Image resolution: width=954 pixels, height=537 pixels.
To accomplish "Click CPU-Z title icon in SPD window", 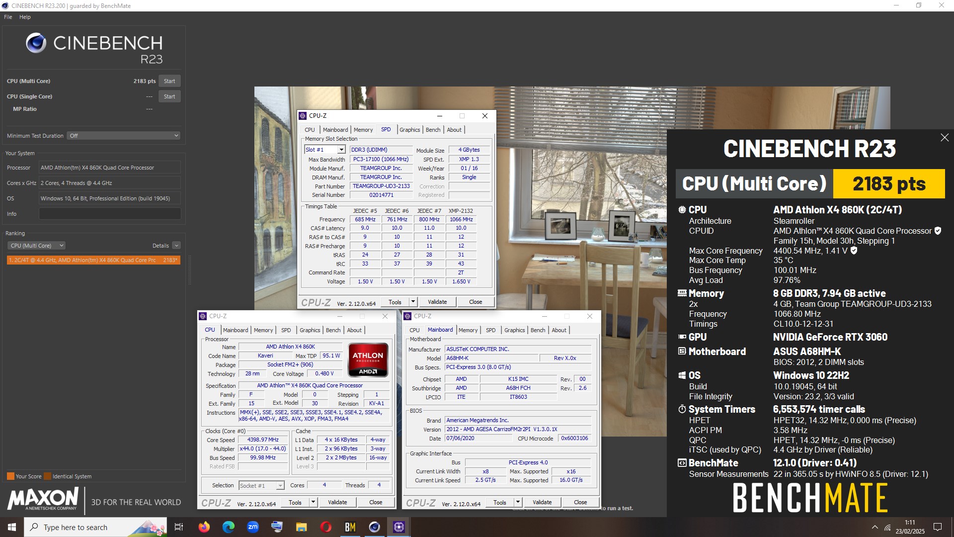I will click(303, 116).
